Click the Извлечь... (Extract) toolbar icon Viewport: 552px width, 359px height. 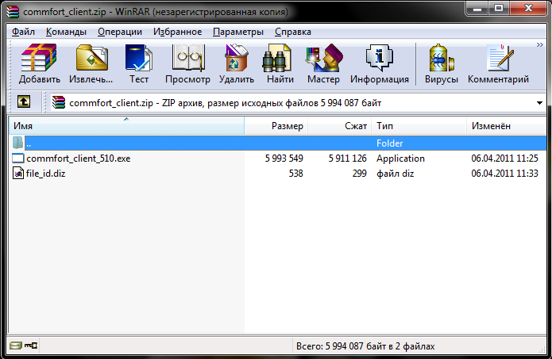(x=91, y=58)
